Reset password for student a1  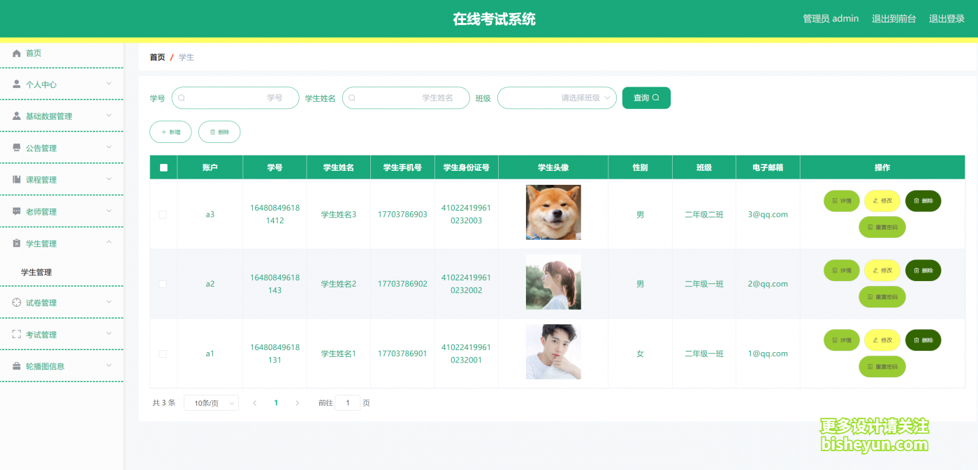tap(882, 367)
